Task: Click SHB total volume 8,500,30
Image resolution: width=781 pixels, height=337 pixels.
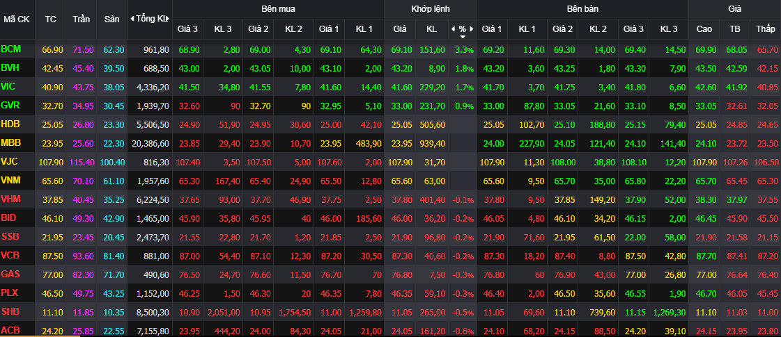Action: (153, 312)
